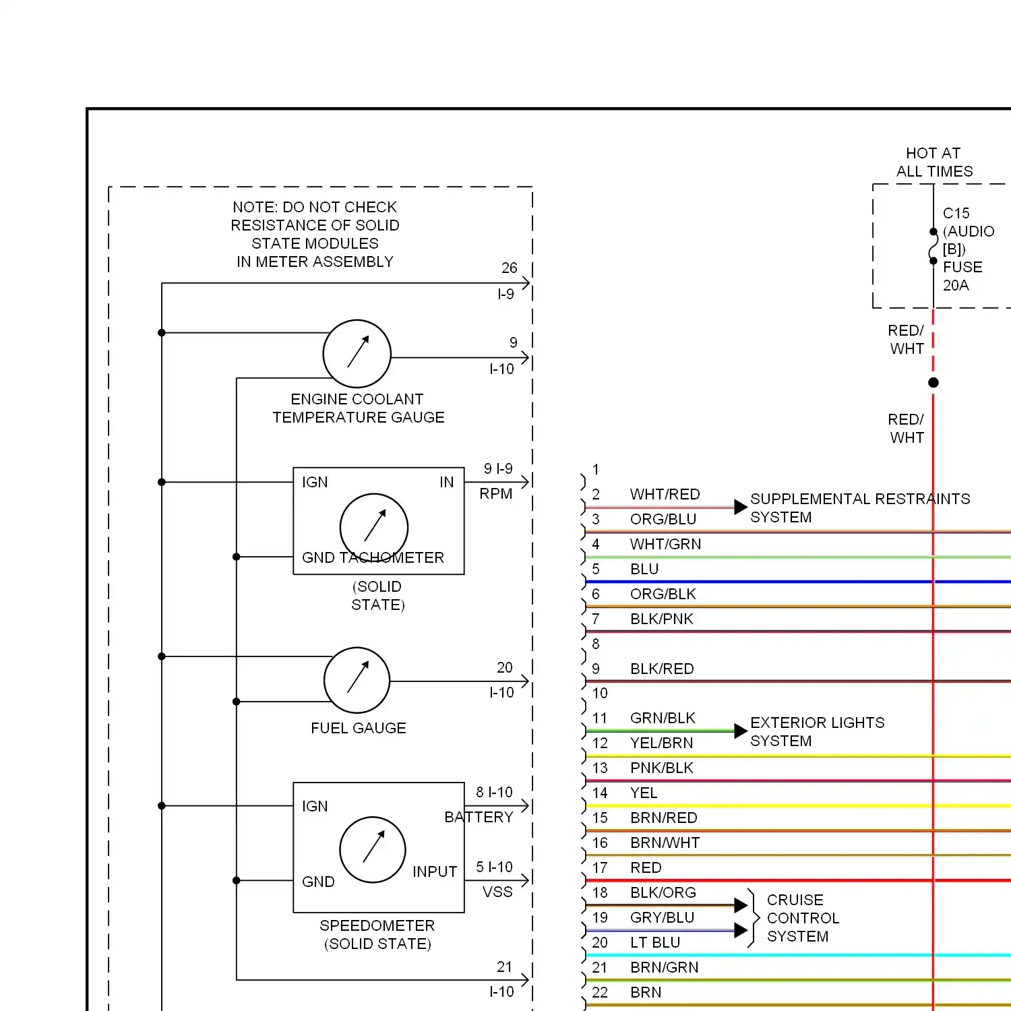Click 'IGN' inside the speedometer box

(315, 806)
